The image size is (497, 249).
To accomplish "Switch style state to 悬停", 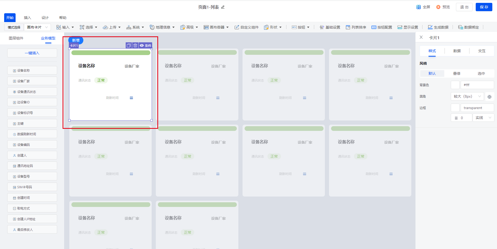I will click(457, 73).
